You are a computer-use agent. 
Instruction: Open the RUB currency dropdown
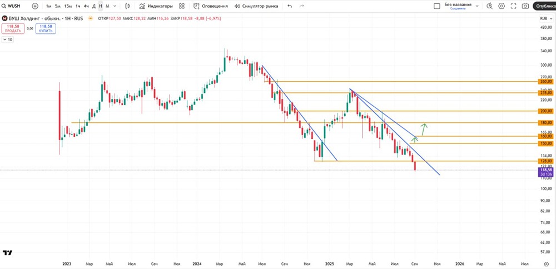(x=545, y=18)
